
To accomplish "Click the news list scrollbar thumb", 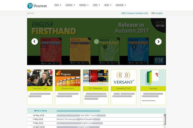I will click(165, 120).
